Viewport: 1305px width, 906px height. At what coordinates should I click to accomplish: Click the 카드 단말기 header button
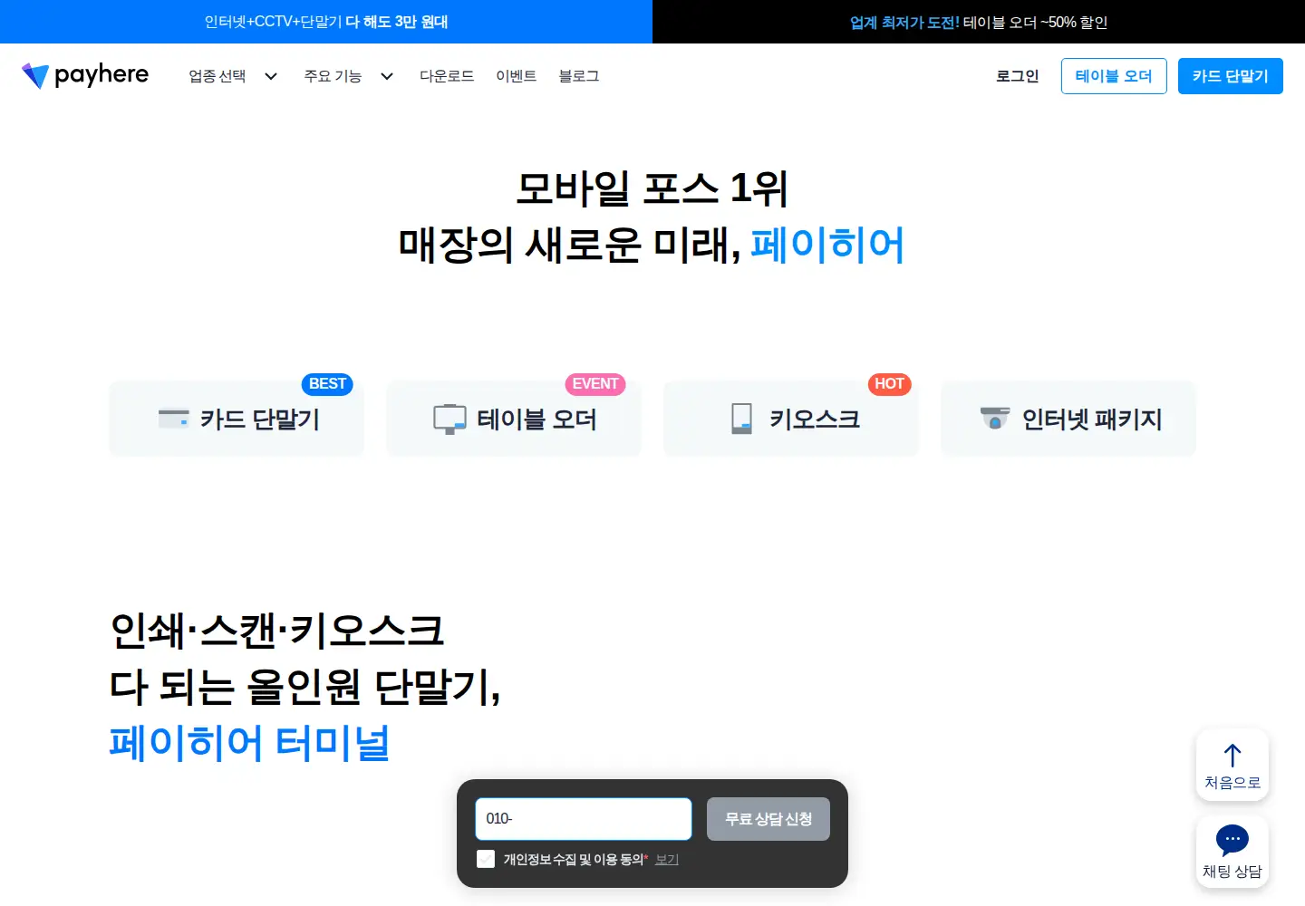(x=1231, y=76)
